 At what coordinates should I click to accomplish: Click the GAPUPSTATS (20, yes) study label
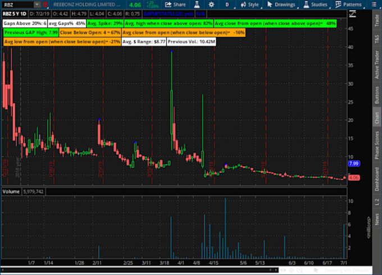[168, 14]
